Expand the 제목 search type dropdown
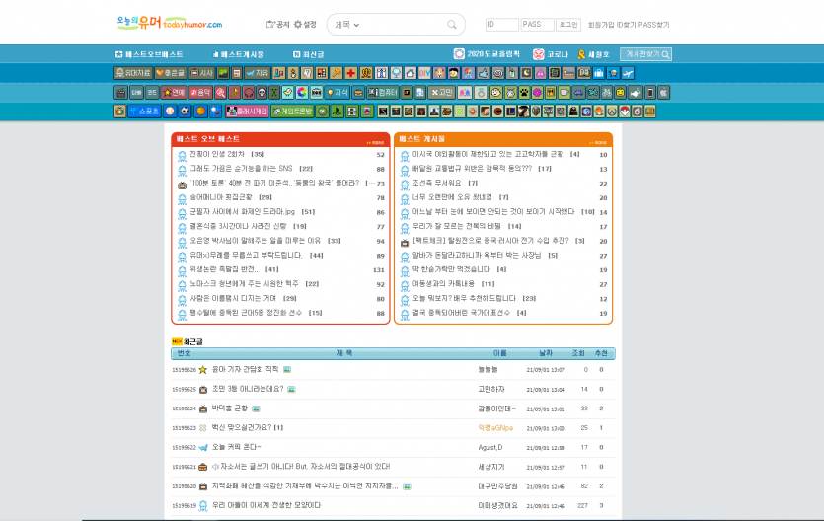This screenshot has height=521, width=824. tap(346, 25)
